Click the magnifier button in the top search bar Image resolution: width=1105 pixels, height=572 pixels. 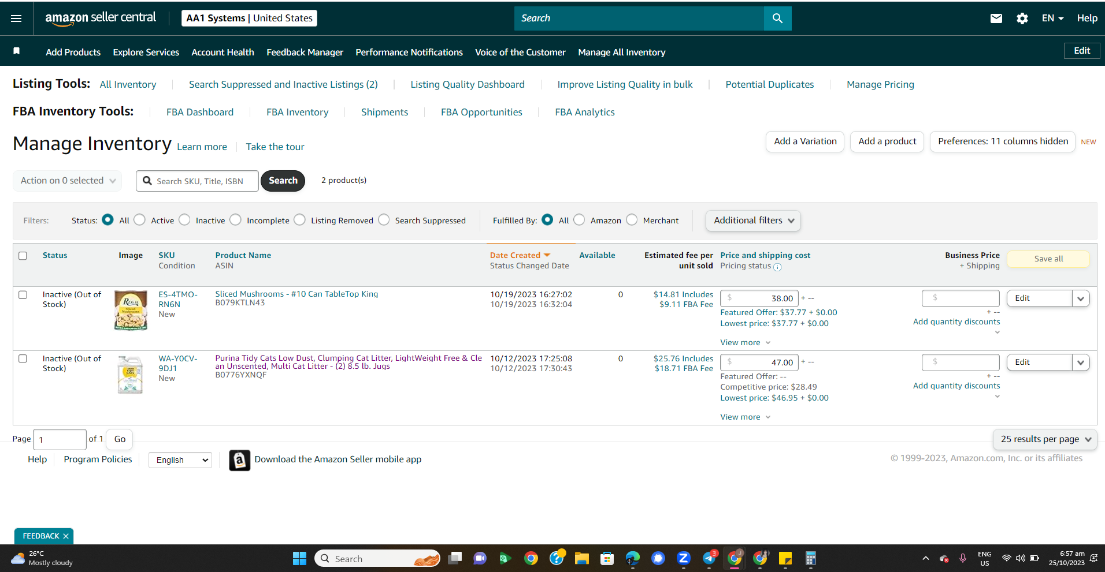pyautogui.click(x=777, y=18)
